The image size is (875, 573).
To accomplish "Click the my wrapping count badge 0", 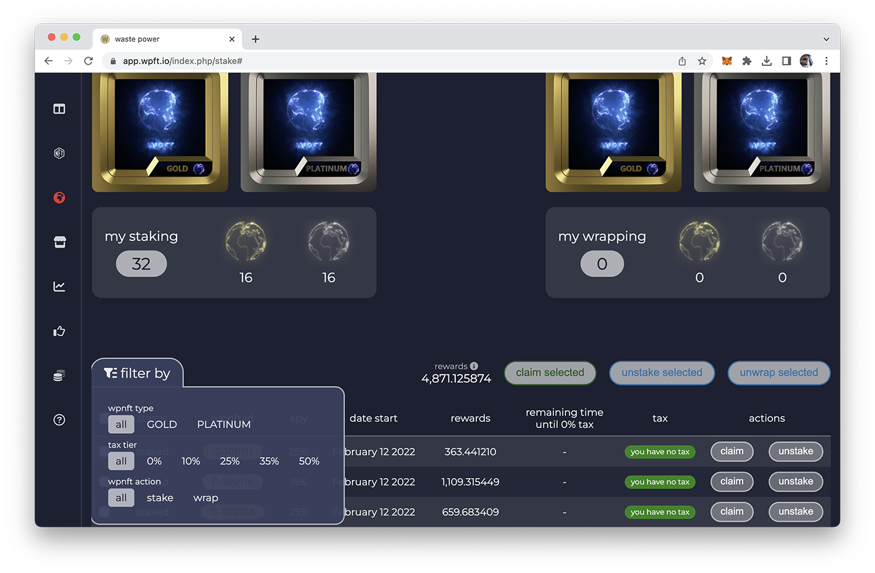I will click(x=602, y=264).
